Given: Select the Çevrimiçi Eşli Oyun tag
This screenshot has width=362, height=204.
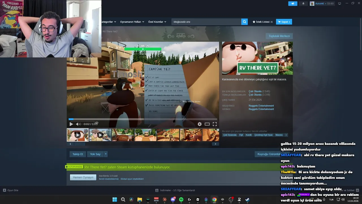Looking at the screenshot, I should tap(263, 135).
